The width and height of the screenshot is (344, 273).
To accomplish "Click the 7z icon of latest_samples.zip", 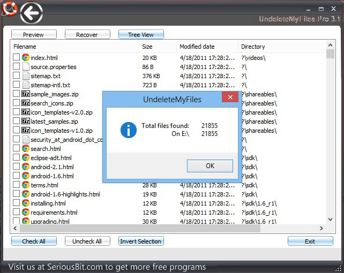I will point(26,121).
